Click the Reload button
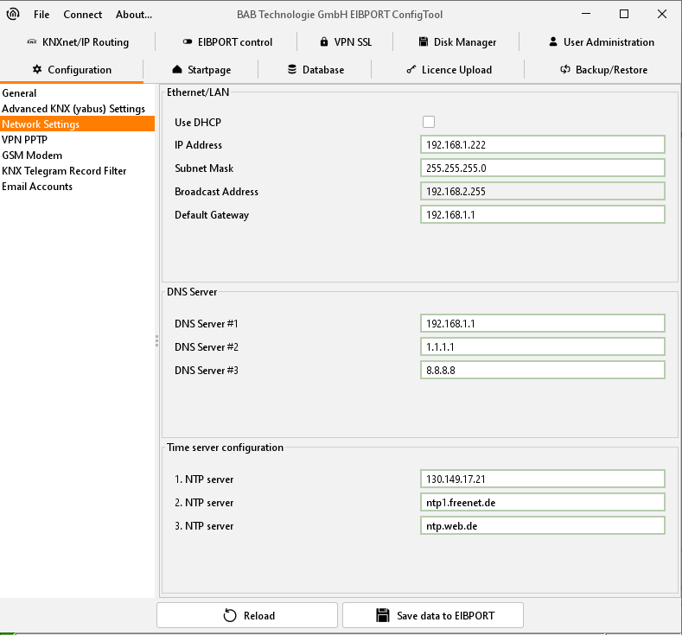 tap(248, 615)
